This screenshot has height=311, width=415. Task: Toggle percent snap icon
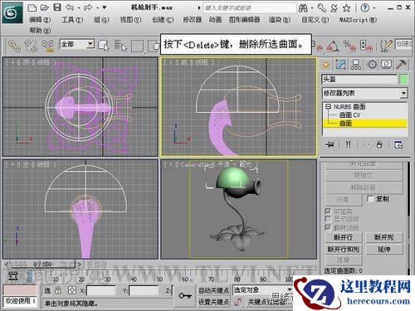pos(349,46)
